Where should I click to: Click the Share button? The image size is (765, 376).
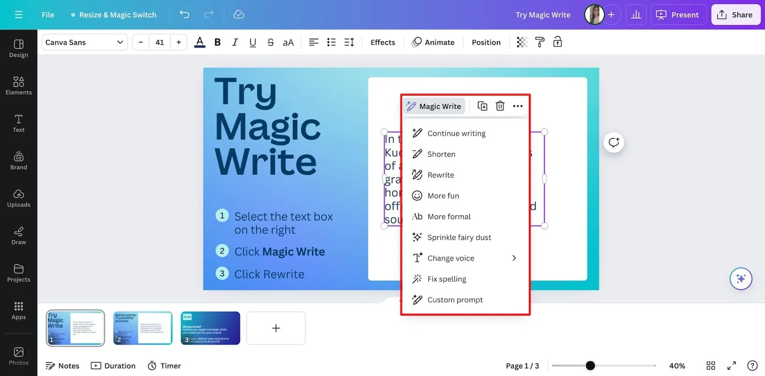735,15
